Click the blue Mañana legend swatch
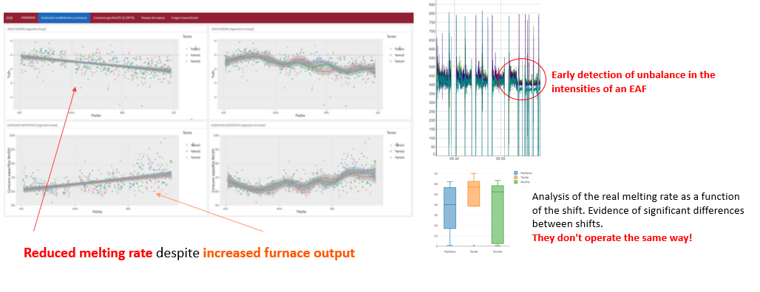Image resolution: width=760 pixels, height=292 pixels. [x=515, y=173]
